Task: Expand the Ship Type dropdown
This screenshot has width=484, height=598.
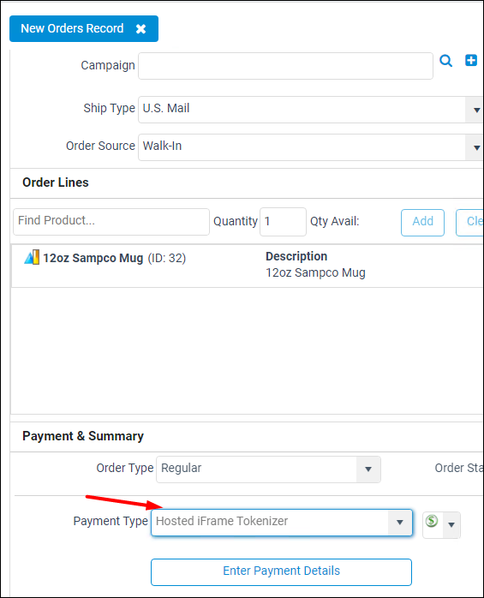Action: point(476,110)
